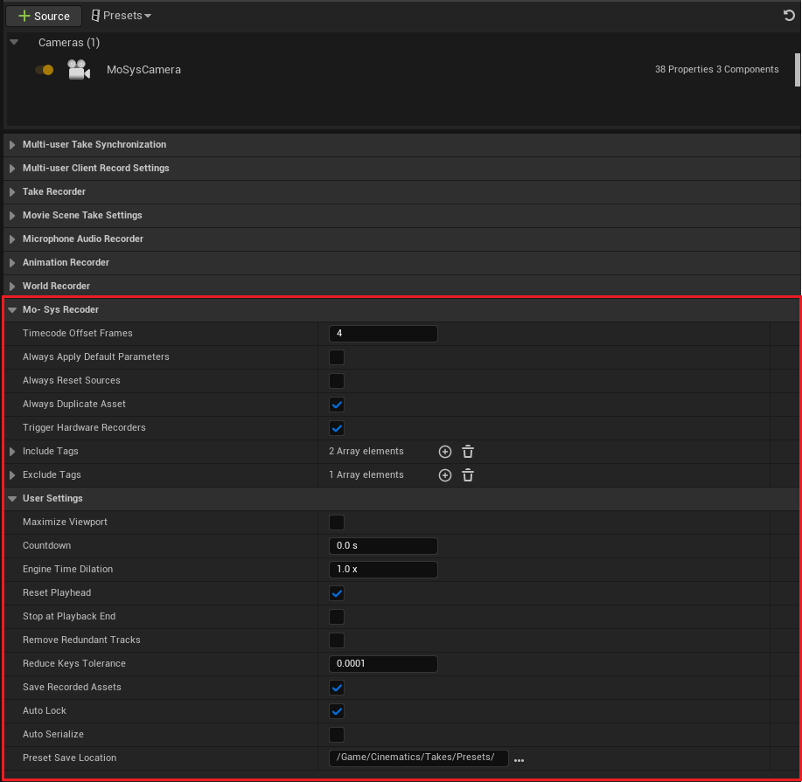The width and height of the screenshot is (802, 782).
Task: Expand the Animation Recorder section
Action: coord(12,263)
